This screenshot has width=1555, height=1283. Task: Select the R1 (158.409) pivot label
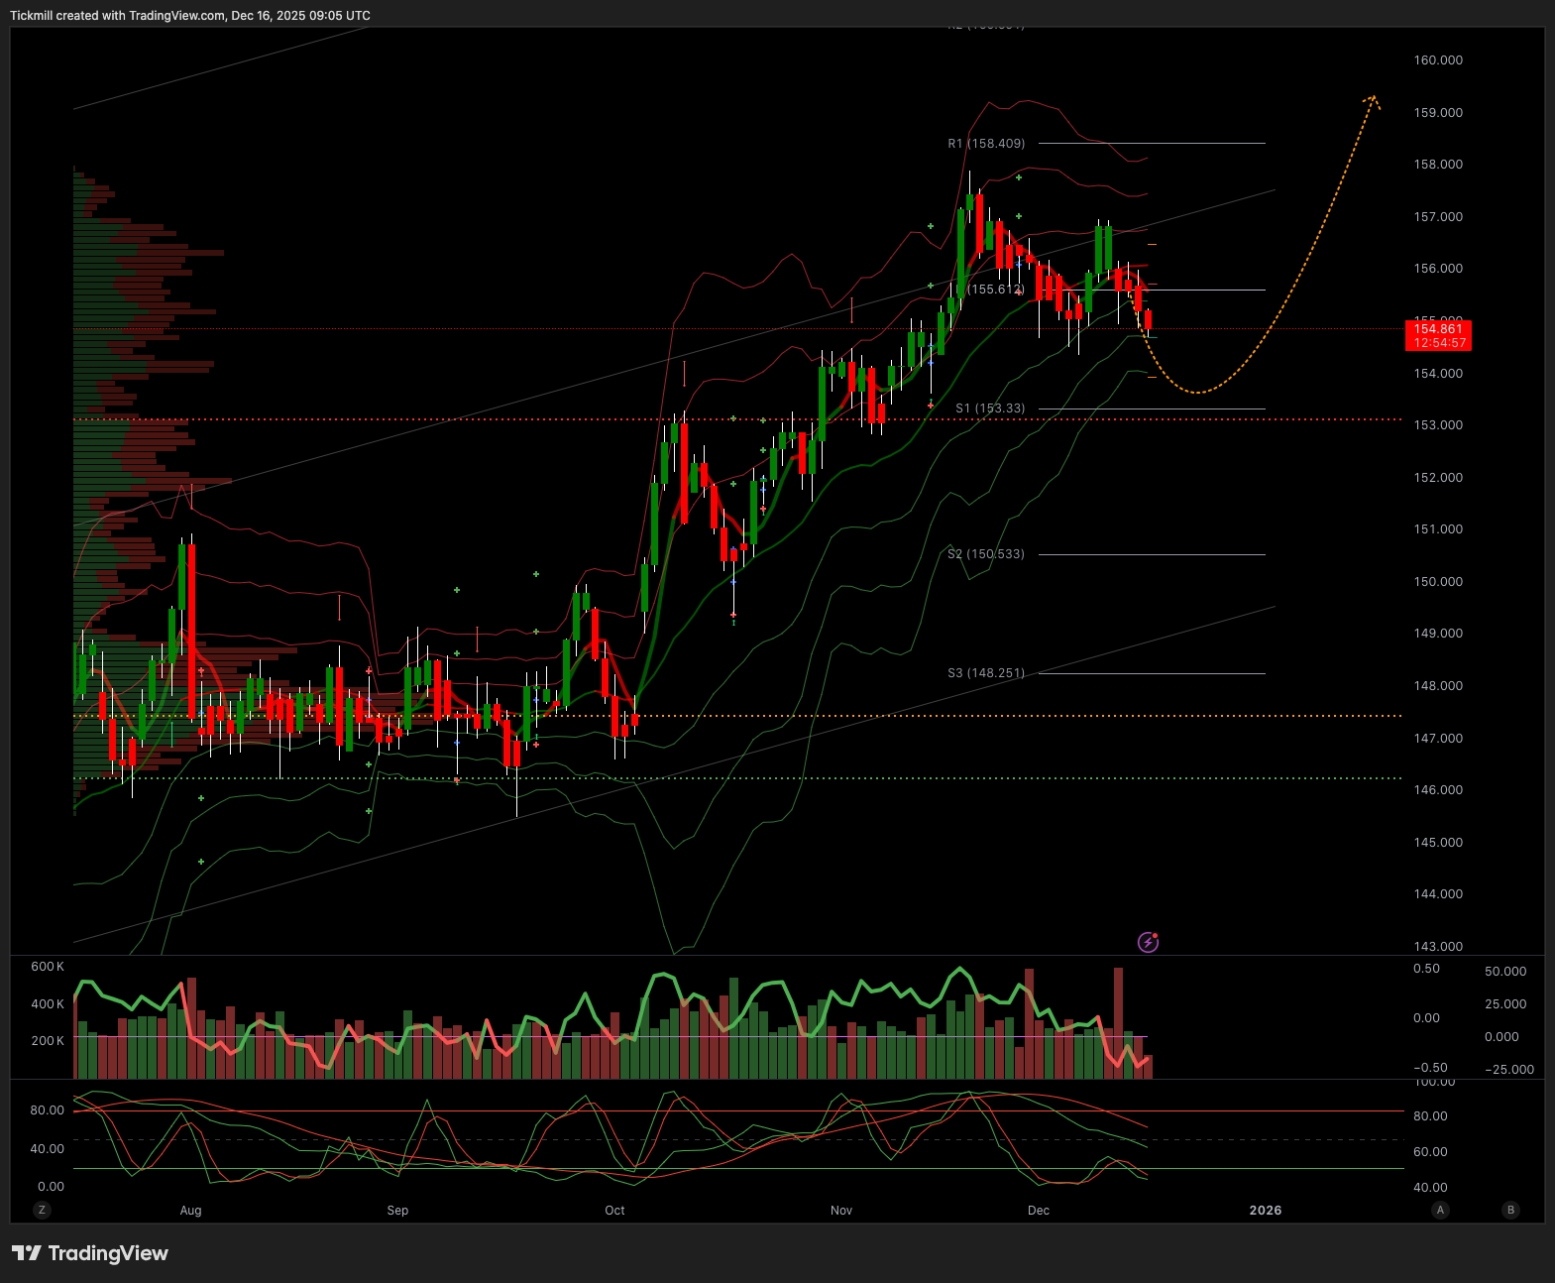(x=986, y=144)
